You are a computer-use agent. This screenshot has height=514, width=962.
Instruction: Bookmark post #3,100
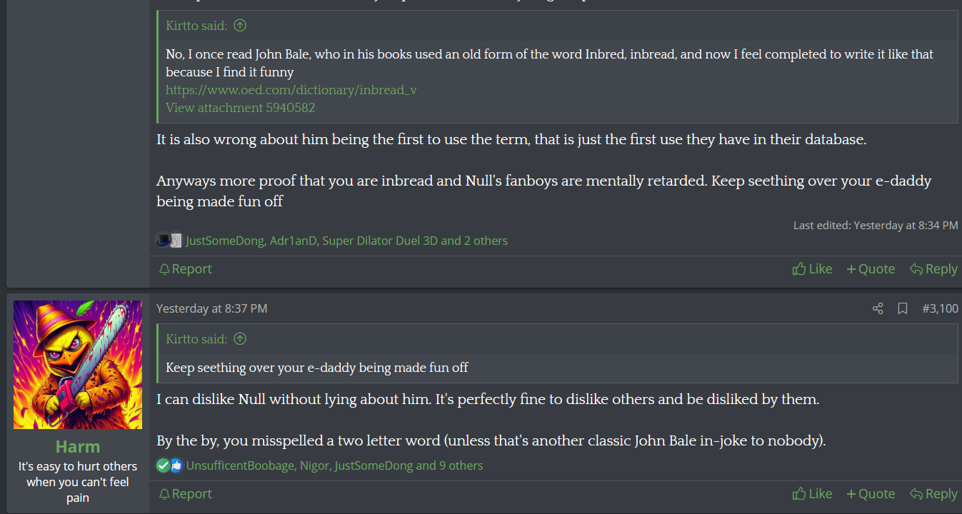(x=903, y=308)
